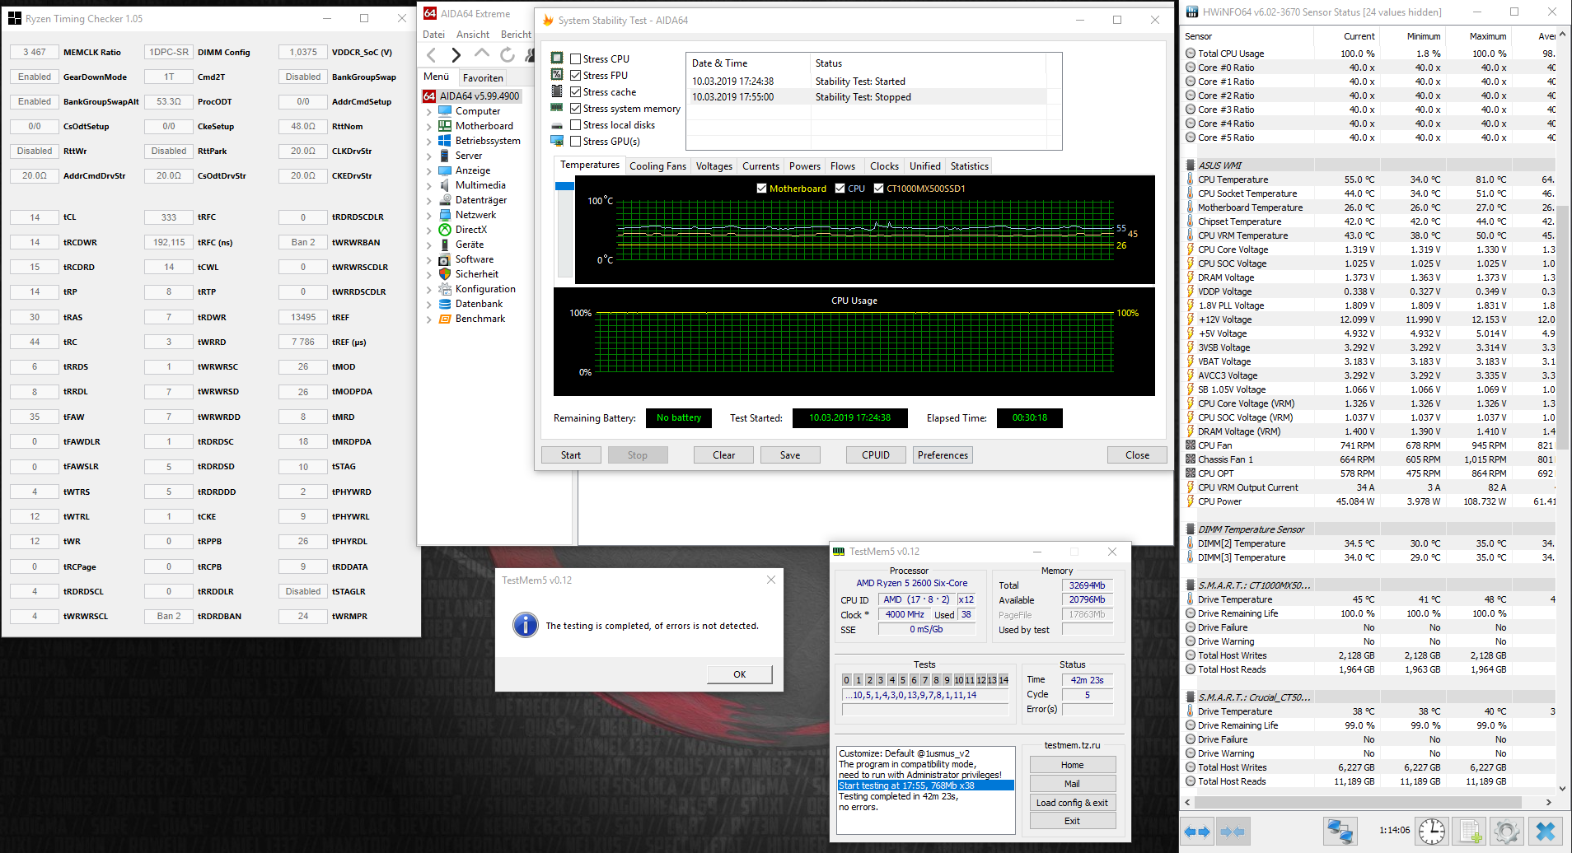Switch to the Favoriten tab
1572x853 pixels.
(483, 78)
